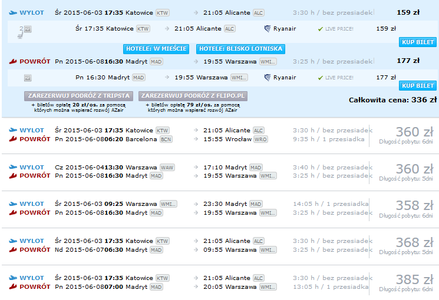Image resolution: width=439 pixels, height=300 pixels.
Task: Open Hotele: W mieście button
Action: coord(156,49)
